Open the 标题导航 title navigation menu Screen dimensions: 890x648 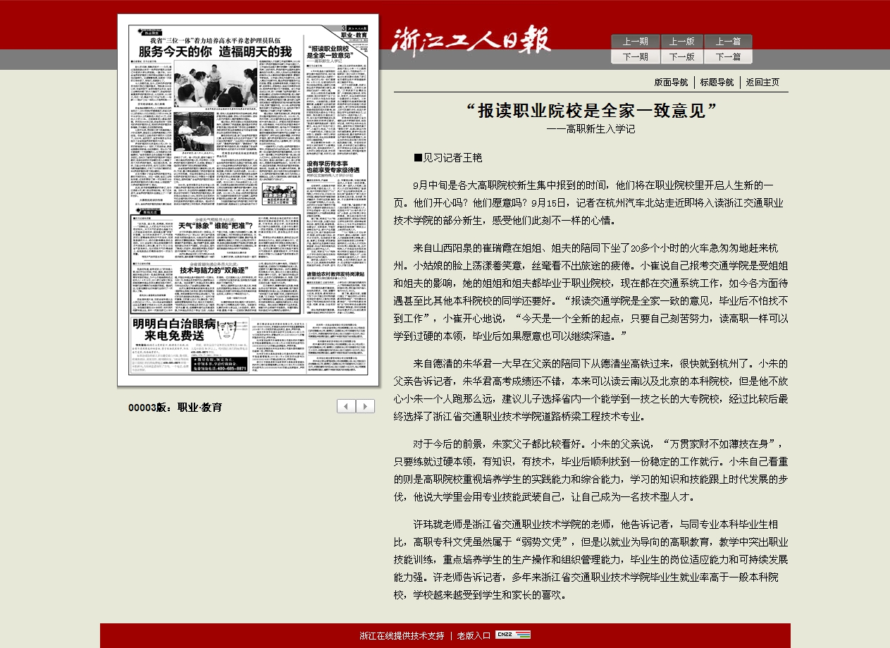point(717,82)
